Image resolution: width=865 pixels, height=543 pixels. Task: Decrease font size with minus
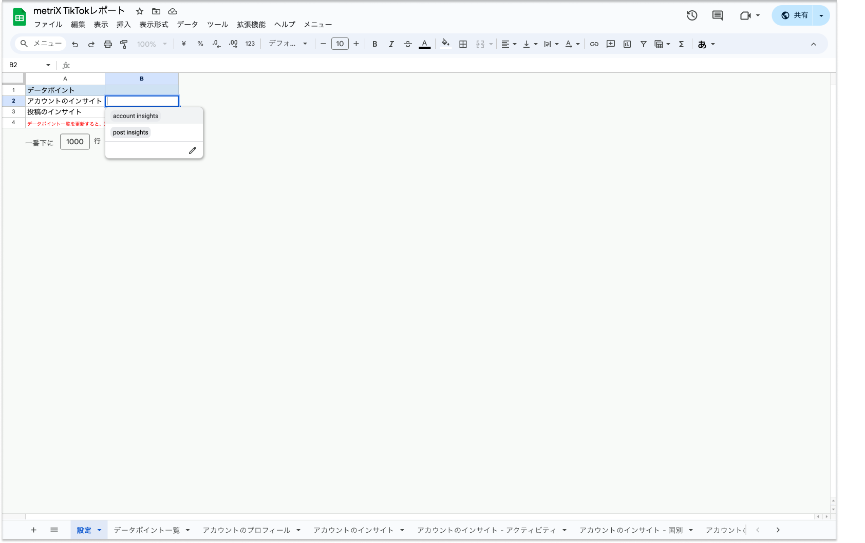tap(323, 44)
